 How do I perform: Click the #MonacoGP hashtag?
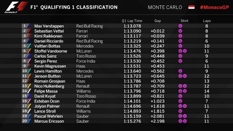pos(214,7)
